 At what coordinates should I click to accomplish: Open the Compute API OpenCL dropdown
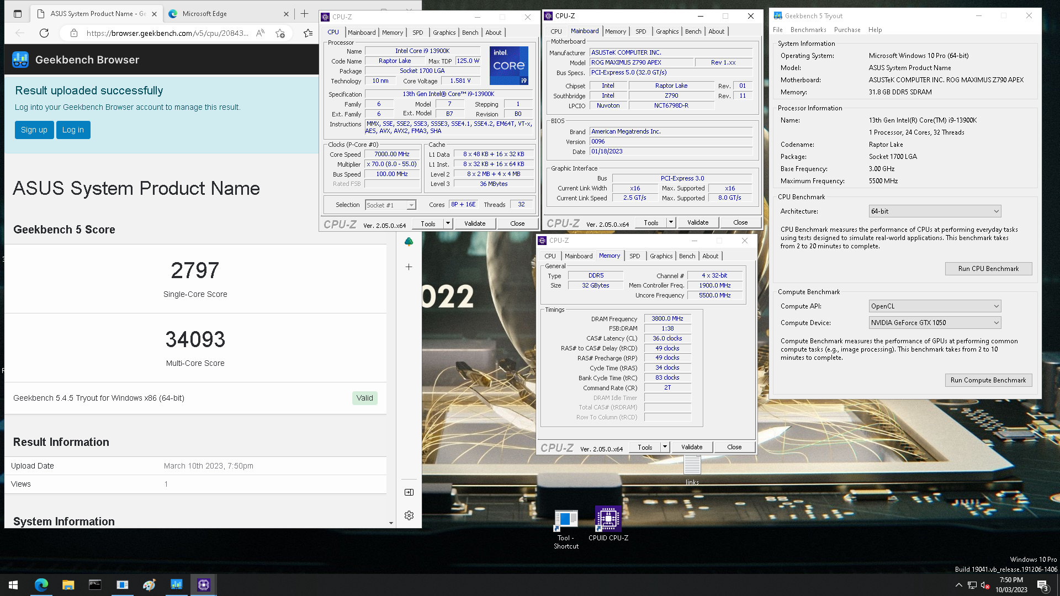[934, 306]
